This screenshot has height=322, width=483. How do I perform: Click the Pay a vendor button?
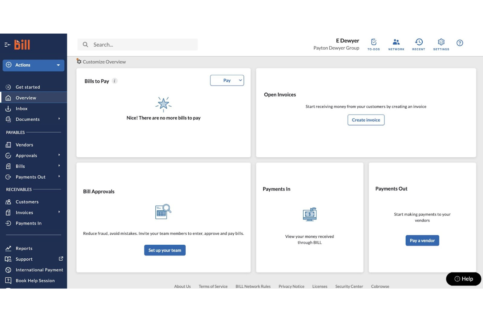(x=422, y=240)
